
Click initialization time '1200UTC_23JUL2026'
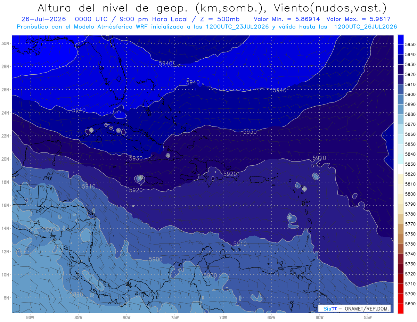point(237,26)
